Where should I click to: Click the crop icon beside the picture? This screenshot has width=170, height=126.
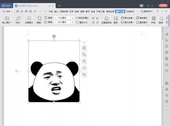[x=84, y=61]
